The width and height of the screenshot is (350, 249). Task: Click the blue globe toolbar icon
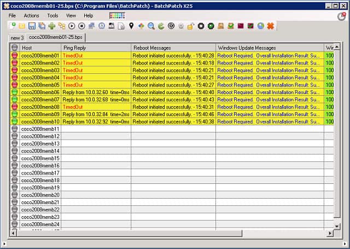(260, 26)
